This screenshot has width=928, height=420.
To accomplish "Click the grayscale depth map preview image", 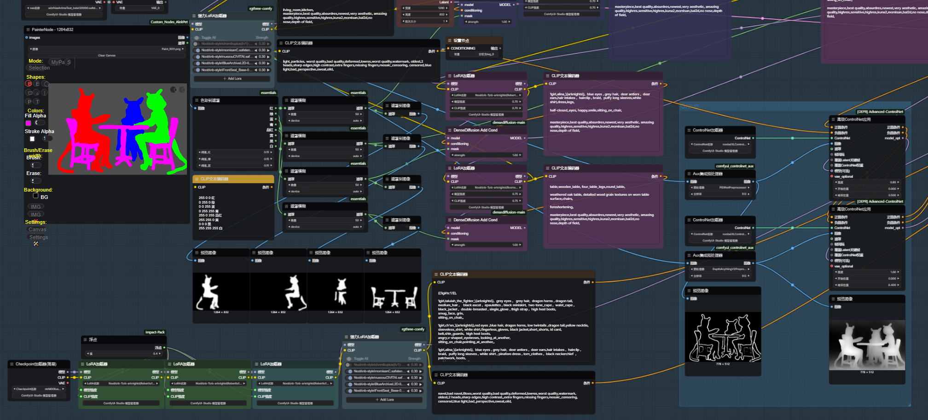I will coord(867,345).
